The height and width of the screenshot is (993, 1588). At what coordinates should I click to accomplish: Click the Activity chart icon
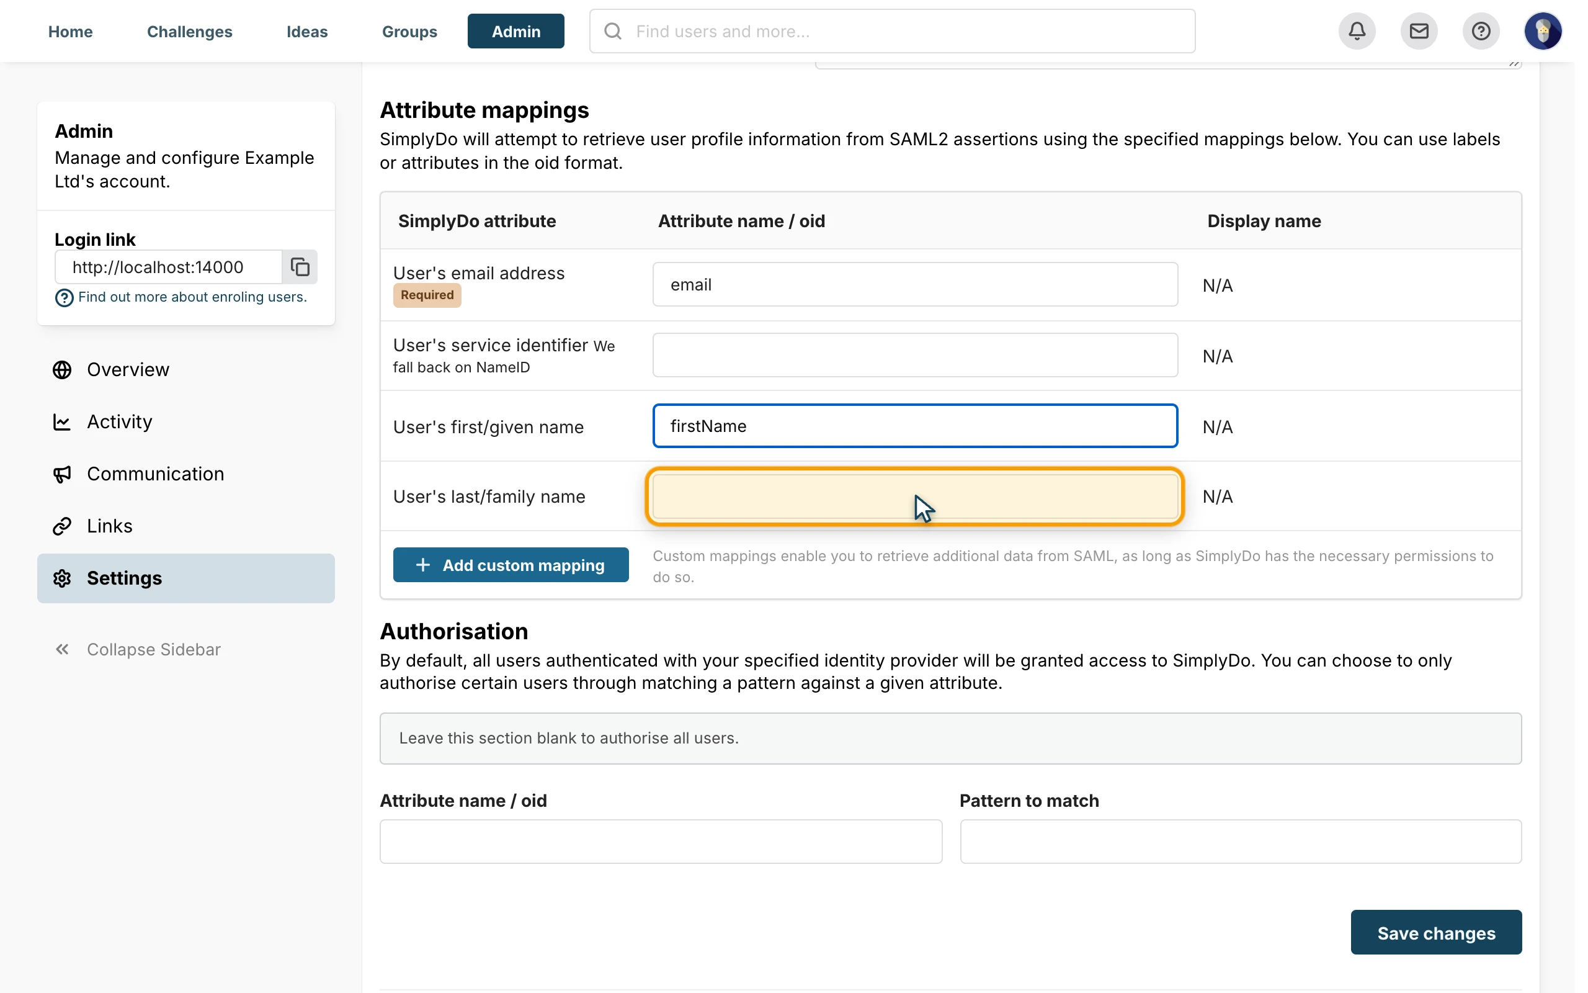(x=62, y=421)
